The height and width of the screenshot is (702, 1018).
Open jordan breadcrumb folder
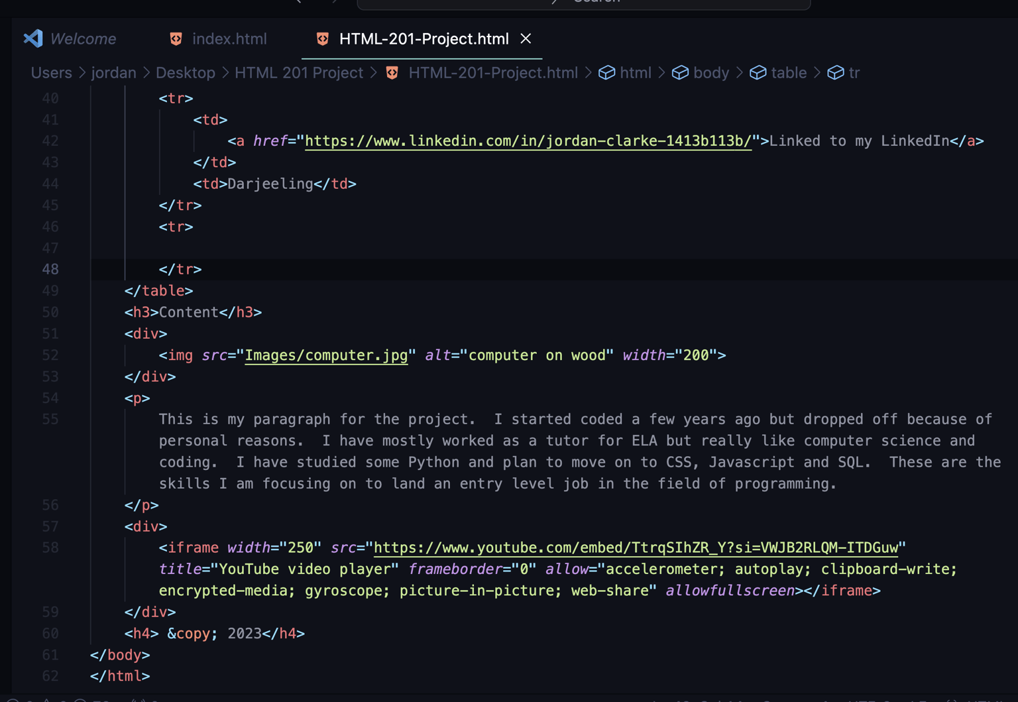pos(113,73)
